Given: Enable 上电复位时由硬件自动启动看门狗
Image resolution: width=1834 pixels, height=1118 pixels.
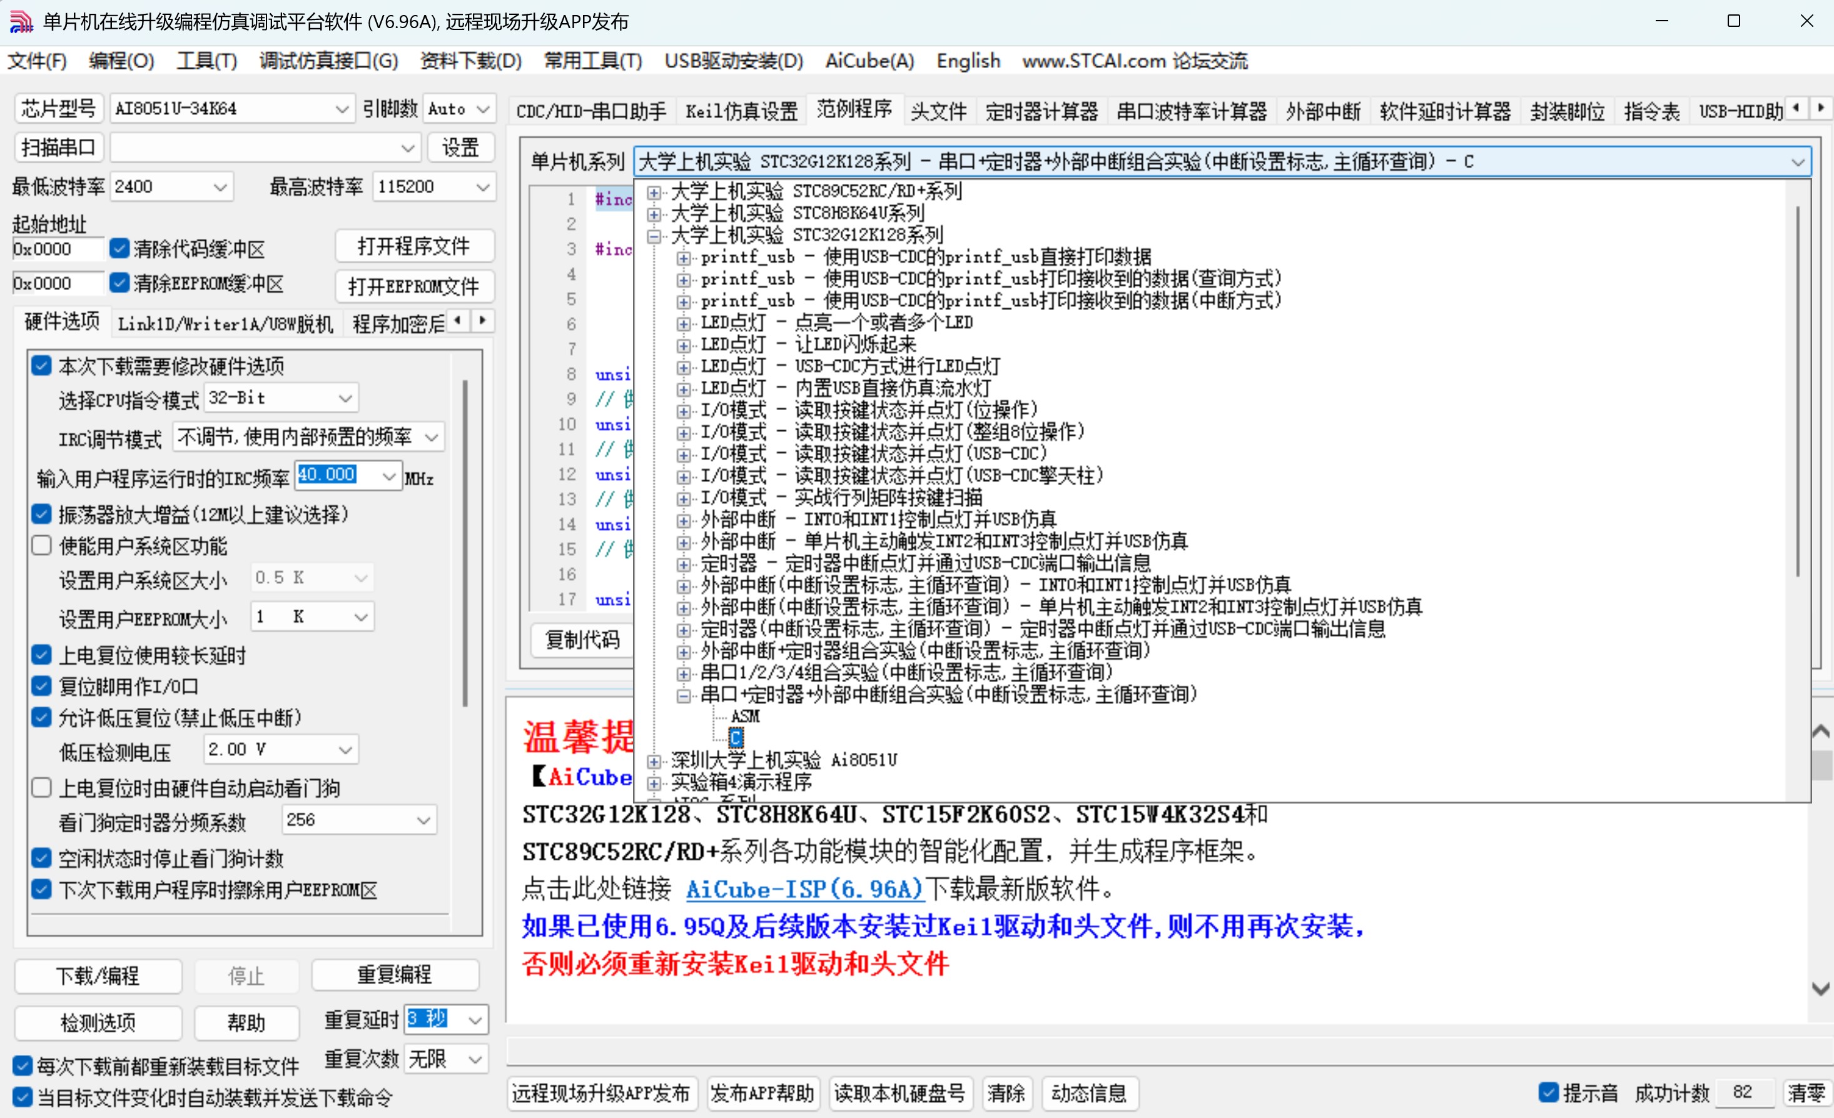Looking at the screenshot, I should coord(42,788).
